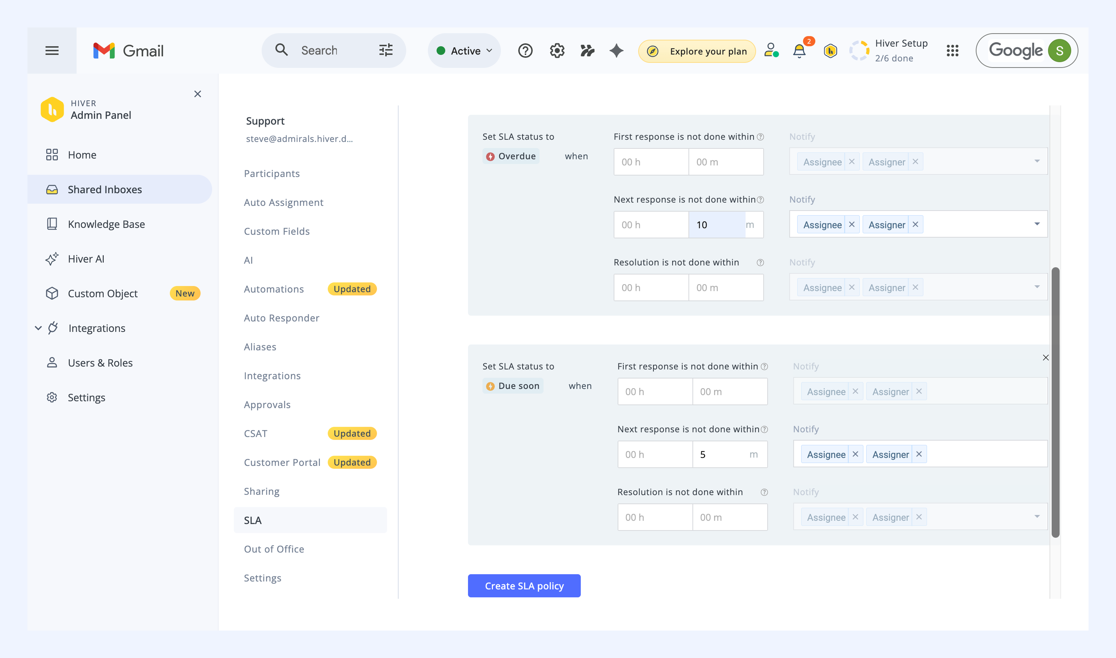Open Participants settings tab

coord(271,173)
